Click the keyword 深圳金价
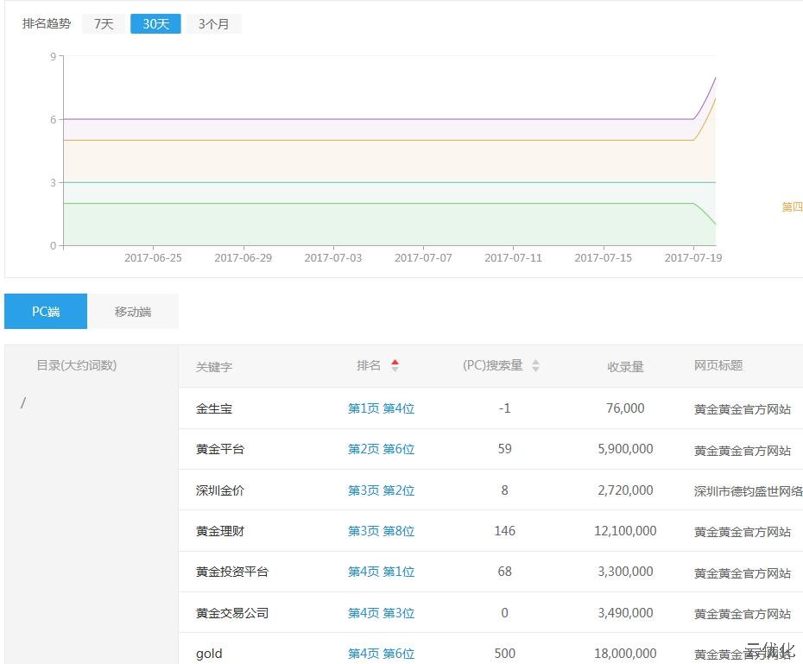Viewport: 803px width, 664px height. click(220, 490)
